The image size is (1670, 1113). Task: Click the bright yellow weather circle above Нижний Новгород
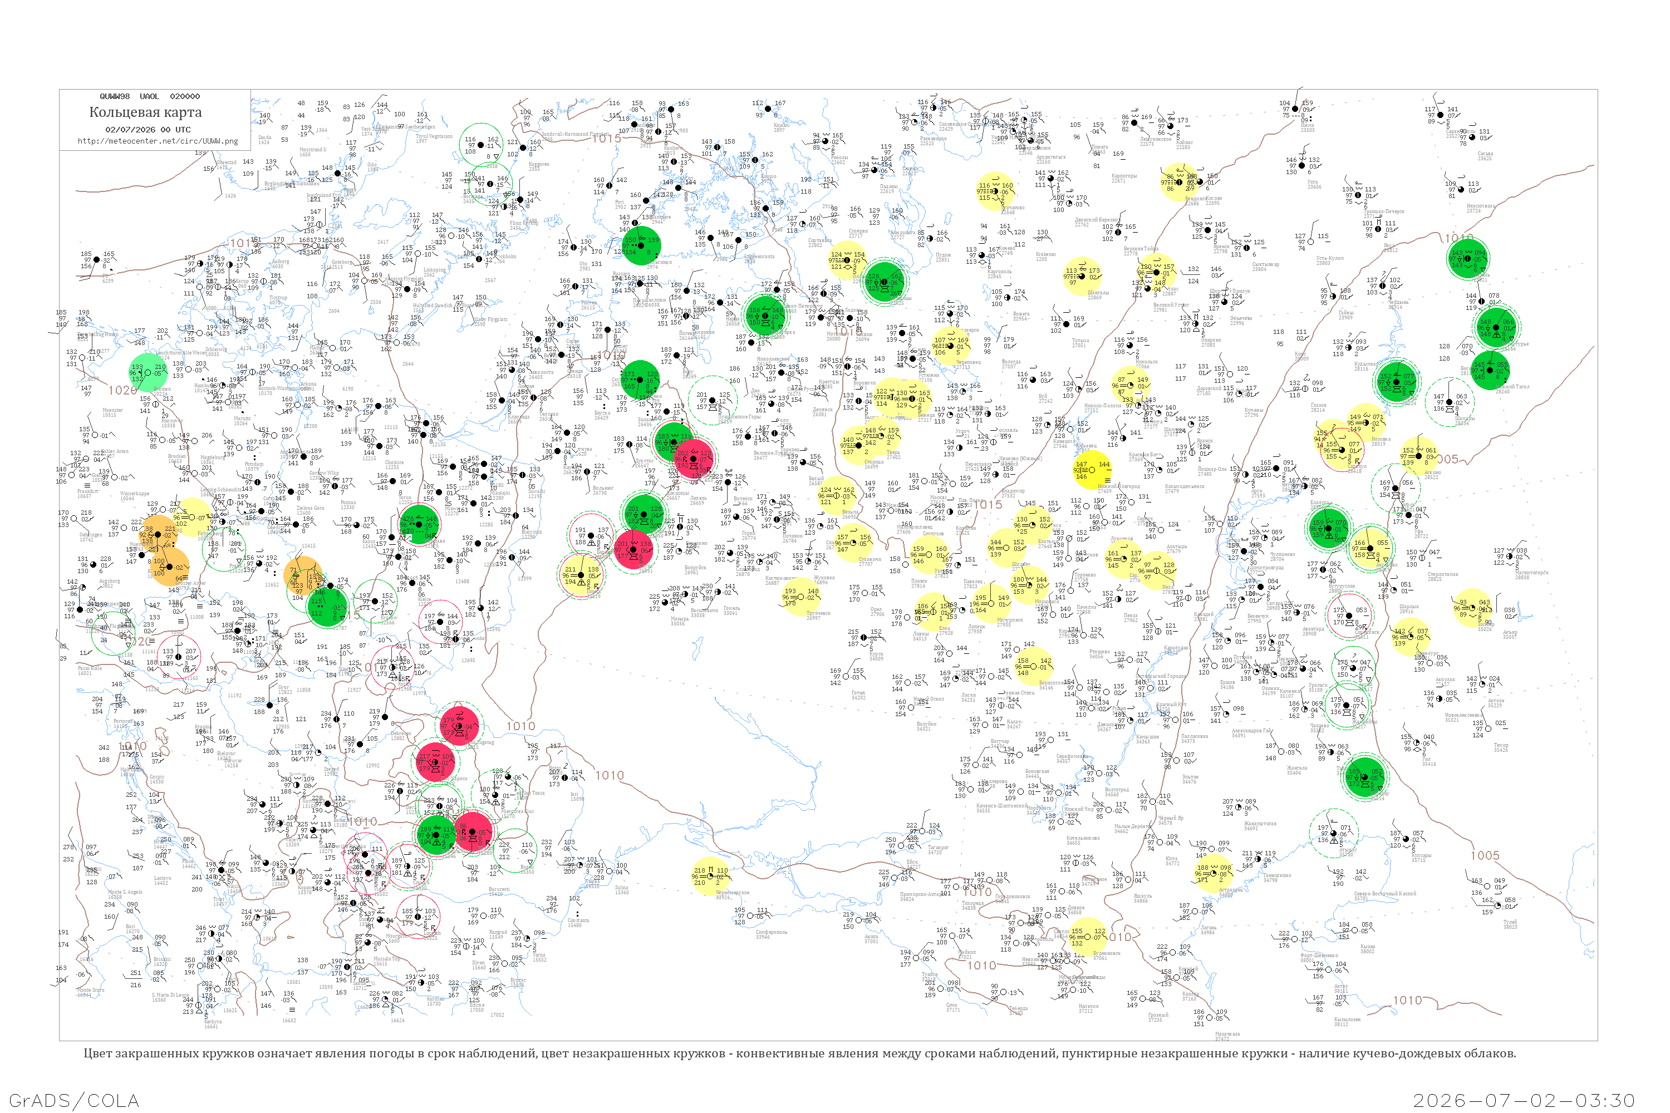1093,471
